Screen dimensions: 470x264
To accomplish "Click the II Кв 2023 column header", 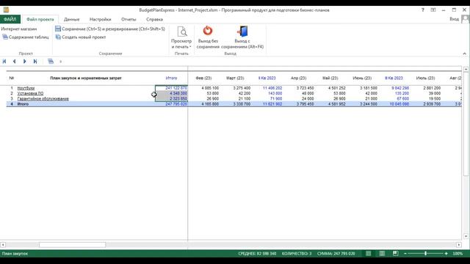I will pos(394,78).
